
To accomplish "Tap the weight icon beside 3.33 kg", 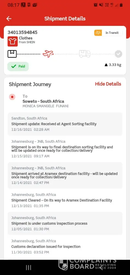I will (106, 65).
